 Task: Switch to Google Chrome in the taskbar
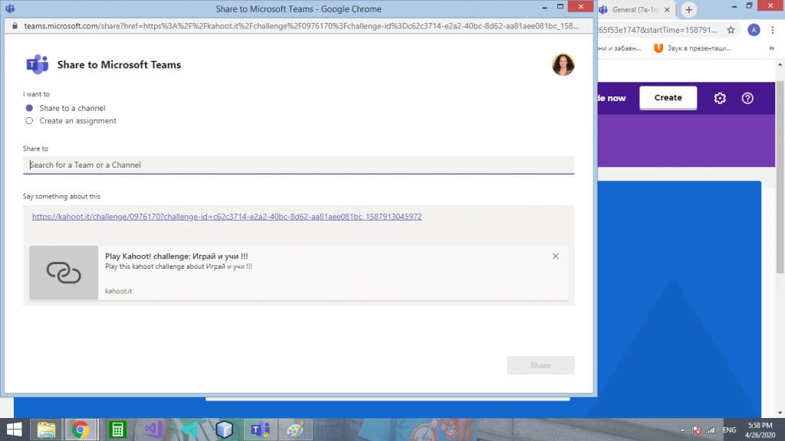(x=80, y=430)
